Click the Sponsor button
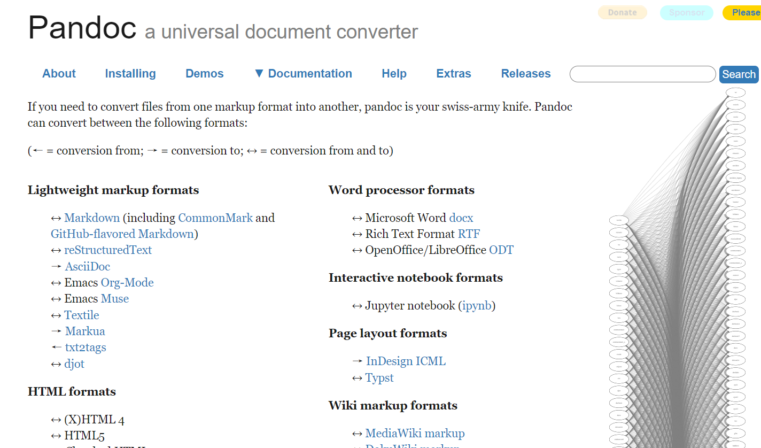 (686, 12)
